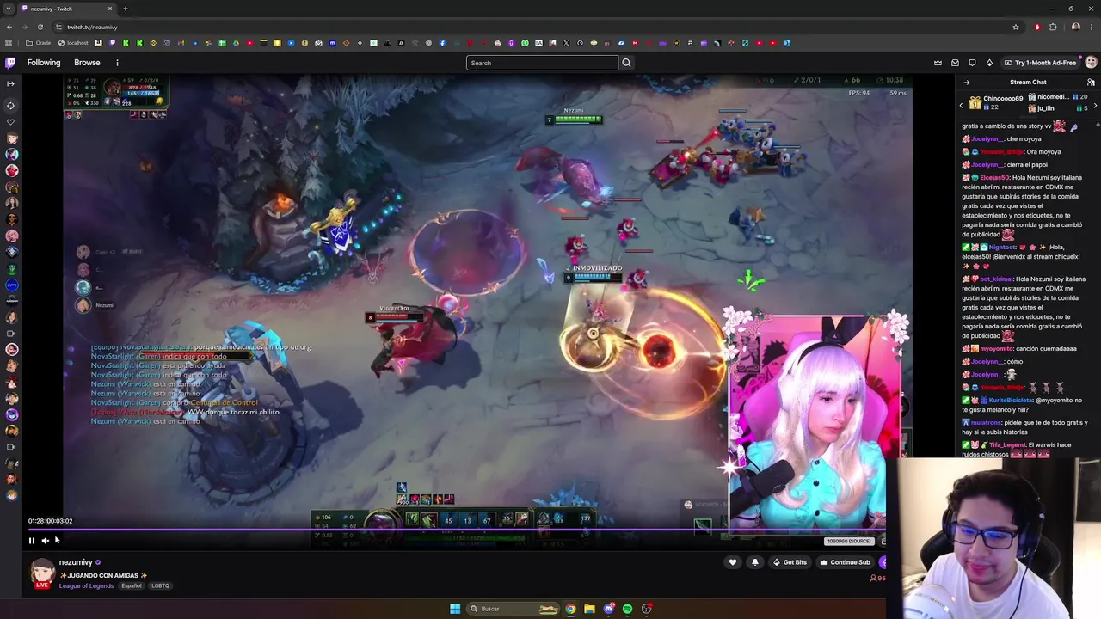The height and width of the screenshot is (619, 1101).
Task: Open the red ad-blocker extension icon
Action: 1037,27
